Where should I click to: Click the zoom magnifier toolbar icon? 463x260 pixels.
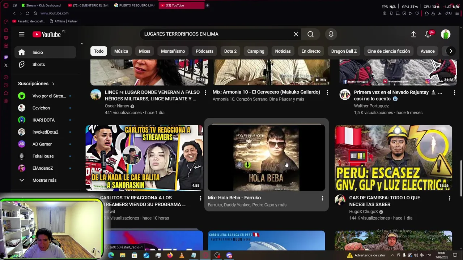click(385, 13)
